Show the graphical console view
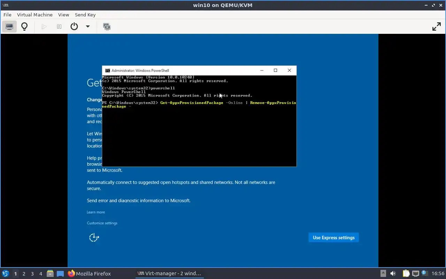The width and height of the screenshot is (446, 279). (9, 27)
